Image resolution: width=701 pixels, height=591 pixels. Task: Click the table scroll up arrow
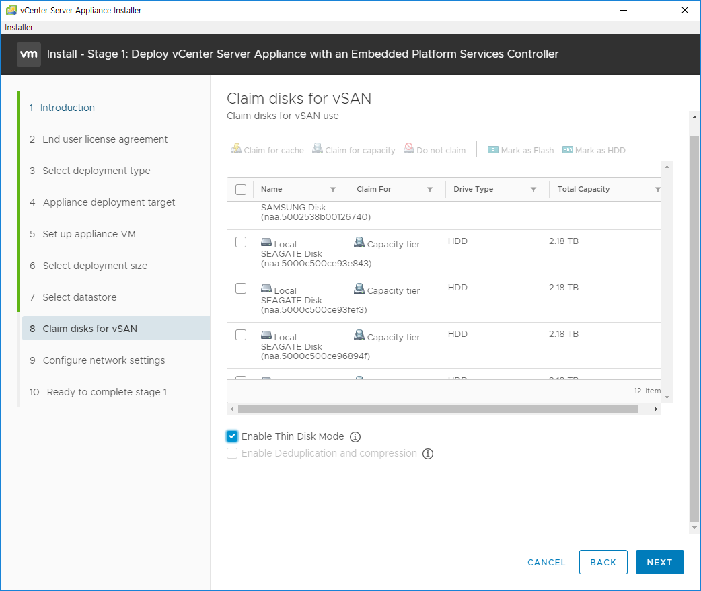click(x=667, y=167)
